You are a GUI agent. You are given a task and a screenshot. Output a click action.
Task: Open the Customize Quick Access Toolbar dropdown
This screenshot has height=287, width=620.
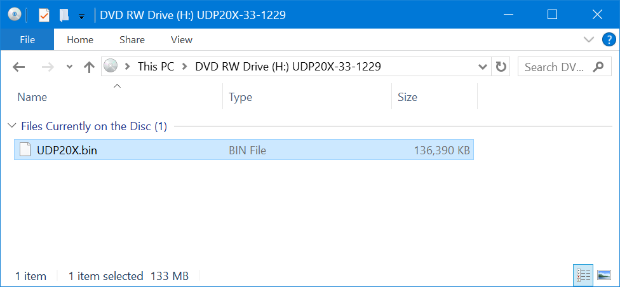point(82,17)
